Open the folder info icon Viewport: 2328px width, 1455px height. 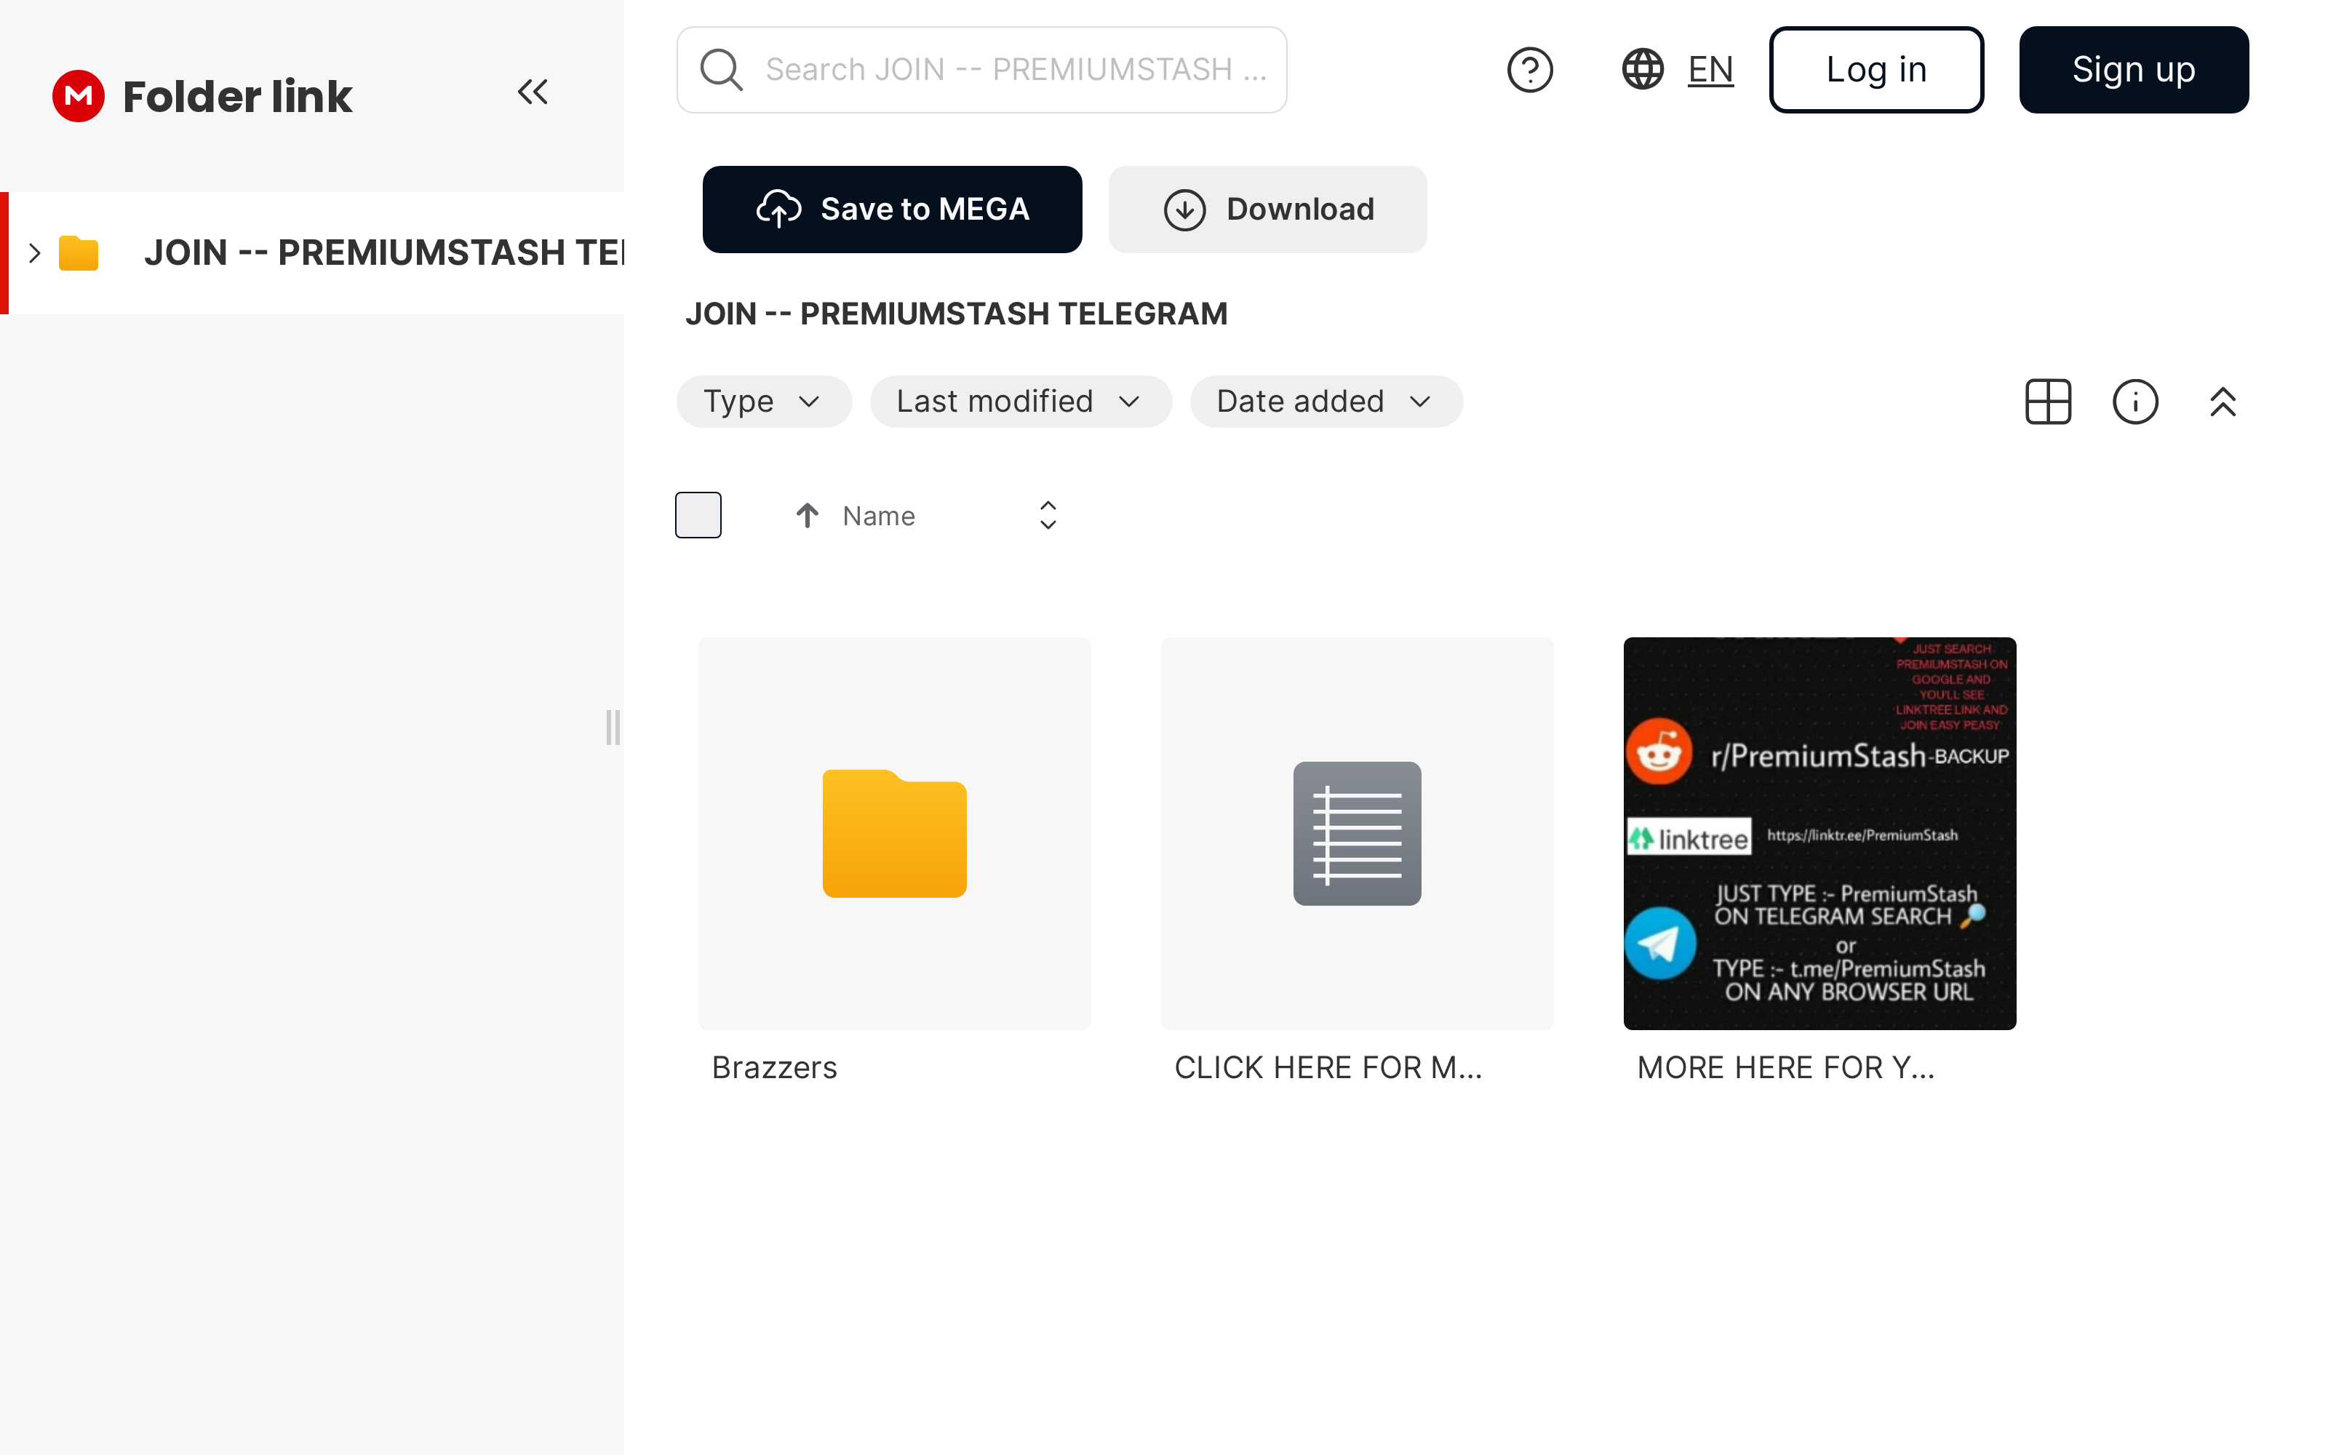[x=2136, y=402]
